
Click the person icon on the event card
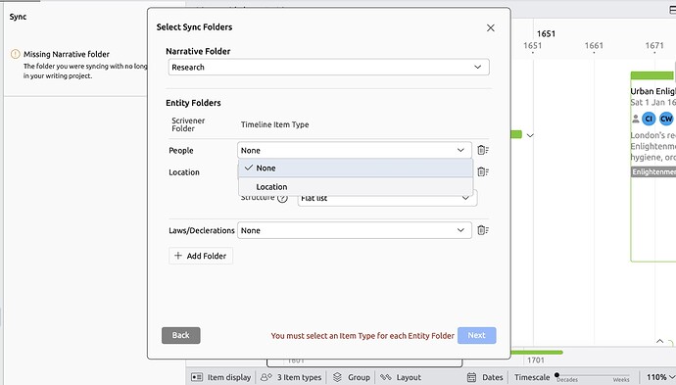(635, 119)
